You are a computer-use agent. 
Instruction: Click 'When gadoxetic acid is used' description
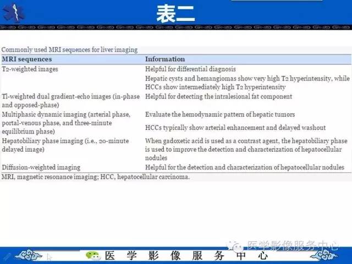click(x=246, y=149)
